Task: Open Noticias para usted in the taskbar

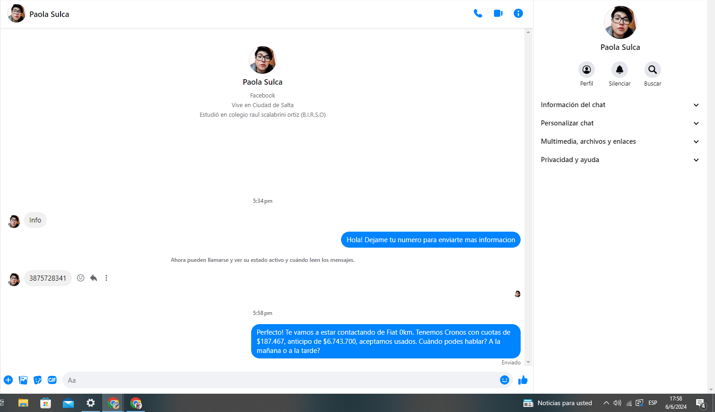Action: tap(558, 403)
